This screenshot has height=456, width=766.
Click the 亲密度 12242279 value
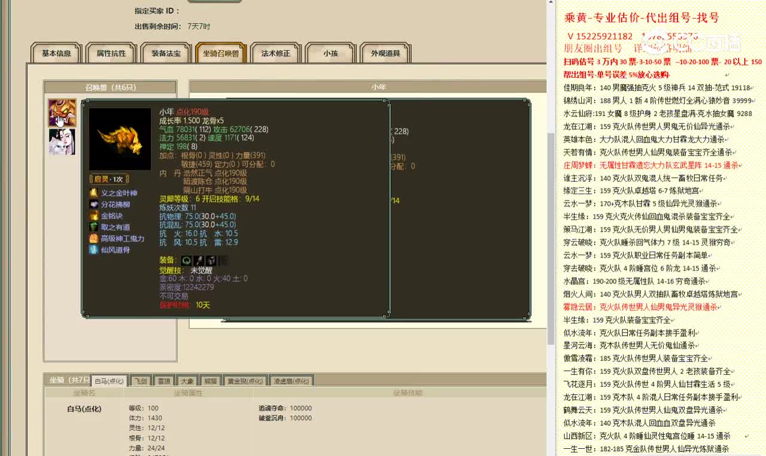coord(187,287)
